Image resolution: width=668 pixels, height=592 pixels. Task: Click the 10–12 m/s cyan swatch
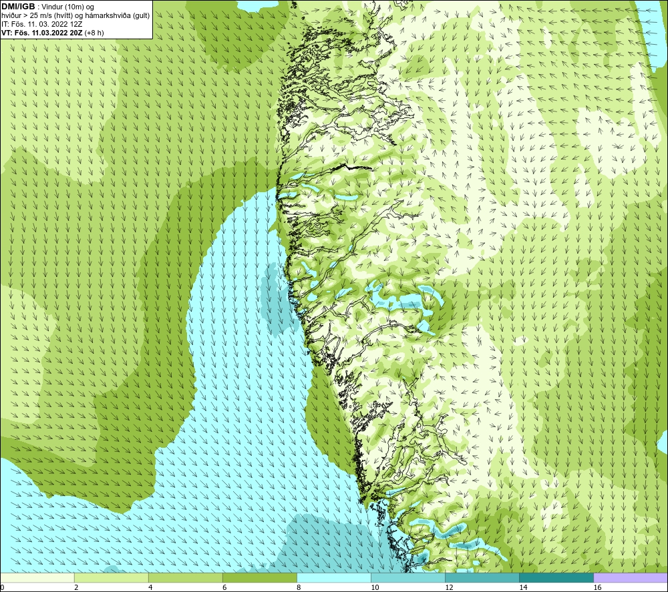(408, 578)
